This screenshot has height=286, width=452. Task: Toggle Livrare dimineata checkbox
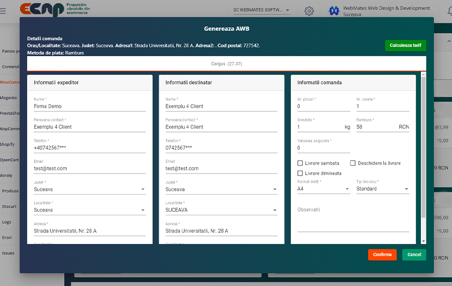(x=300, y=173)
